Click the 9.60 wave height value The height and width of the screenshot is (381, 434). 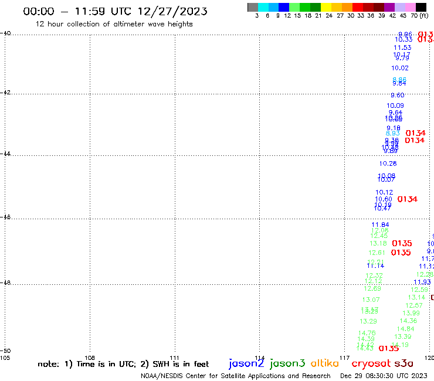398,95
